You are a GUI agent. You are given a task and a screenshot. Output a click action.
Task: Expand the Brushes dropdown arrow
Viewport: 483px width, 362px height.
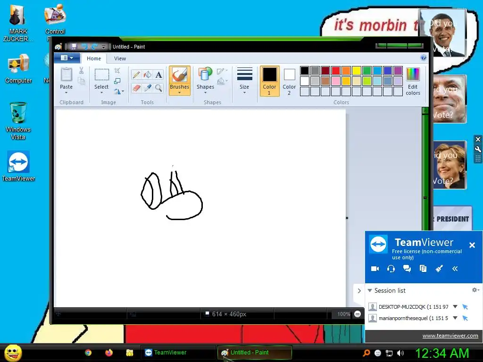[180, 93]
